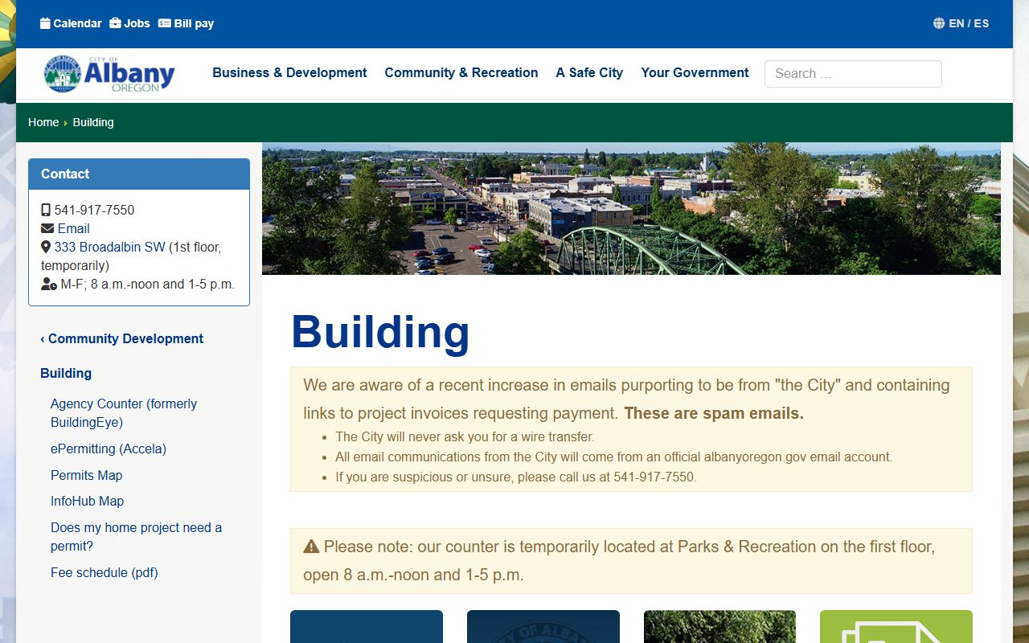This screenshot has height=643, width=1029.
Task: Open ePermitting (Accela) link
Action: point(109,448)
